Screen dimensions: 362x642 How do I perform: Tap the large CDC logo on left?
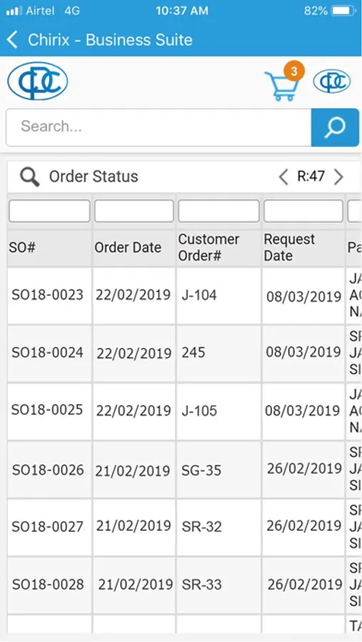point(38,81)
